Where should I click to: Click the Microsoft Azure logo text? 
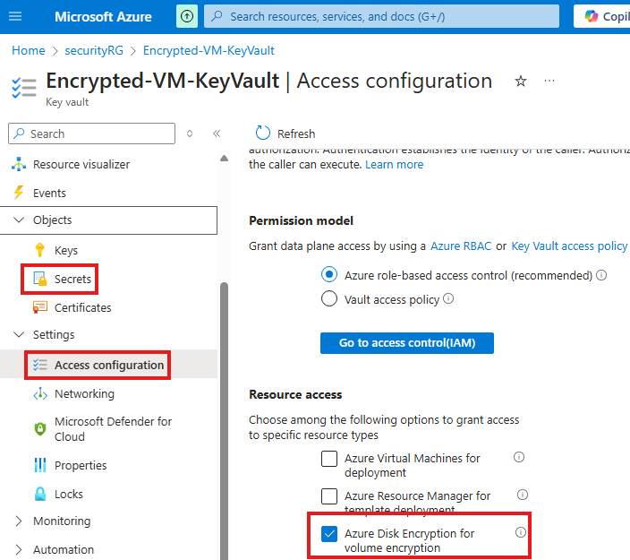pos(103,16)
